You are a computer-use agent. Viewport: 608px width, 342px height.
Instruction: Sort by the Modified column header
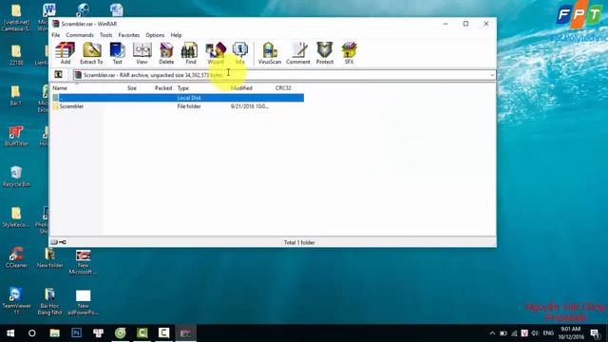click(241, 88)
